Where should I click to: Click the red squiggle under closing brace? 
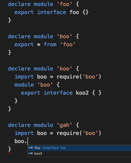pyautogui.click(x=10, y=153)
